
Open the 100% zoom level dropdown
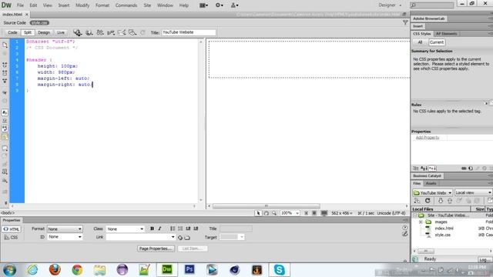tap(290, 213)
